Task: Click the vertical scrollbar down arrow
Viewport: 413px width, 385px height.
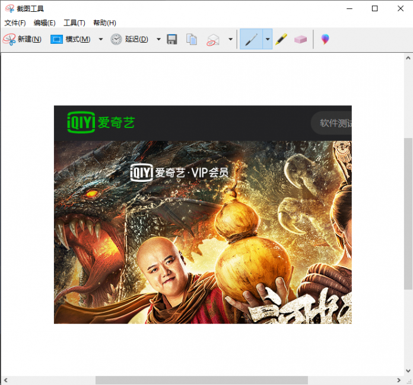Action: point(408,371)
